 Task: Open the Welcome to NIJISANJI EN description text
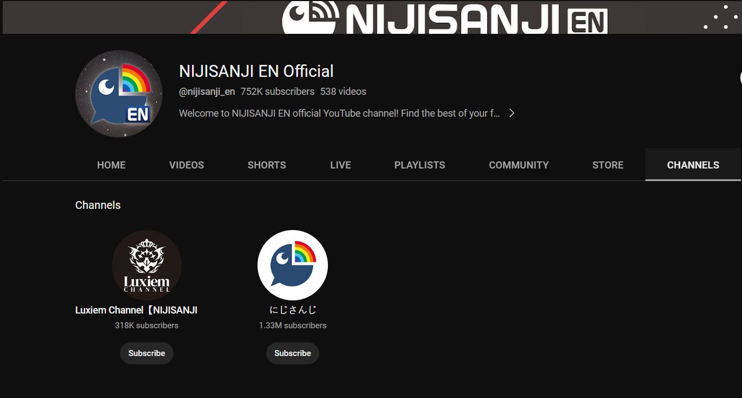(339, 113)
